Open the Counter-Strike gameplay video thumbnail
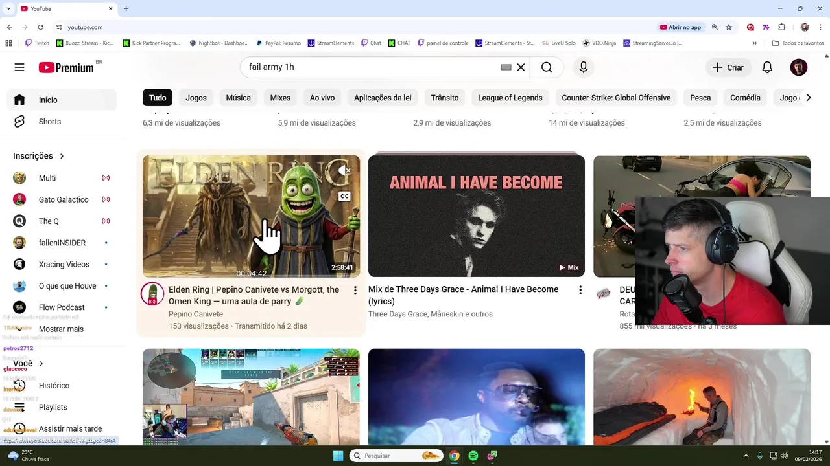The width and height of the screenshot is (830, 466). coord(251,397)
